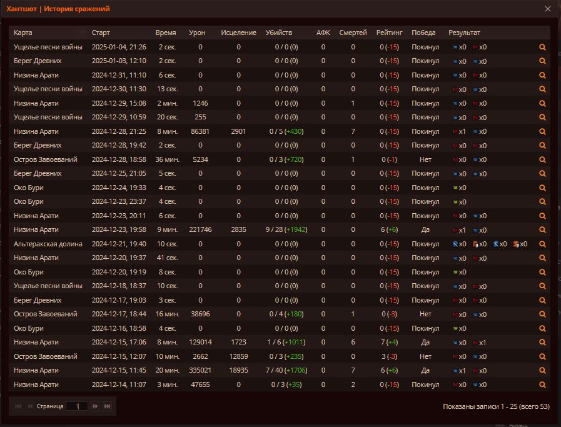
Task: Open magnifier for battle 2024-12-15, 11:45
Action: pos(542,371)
